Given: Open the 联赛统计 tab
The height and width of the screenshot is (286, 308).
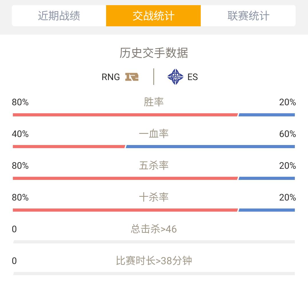Looking at the screenshot, I should [x=248, y=16].
